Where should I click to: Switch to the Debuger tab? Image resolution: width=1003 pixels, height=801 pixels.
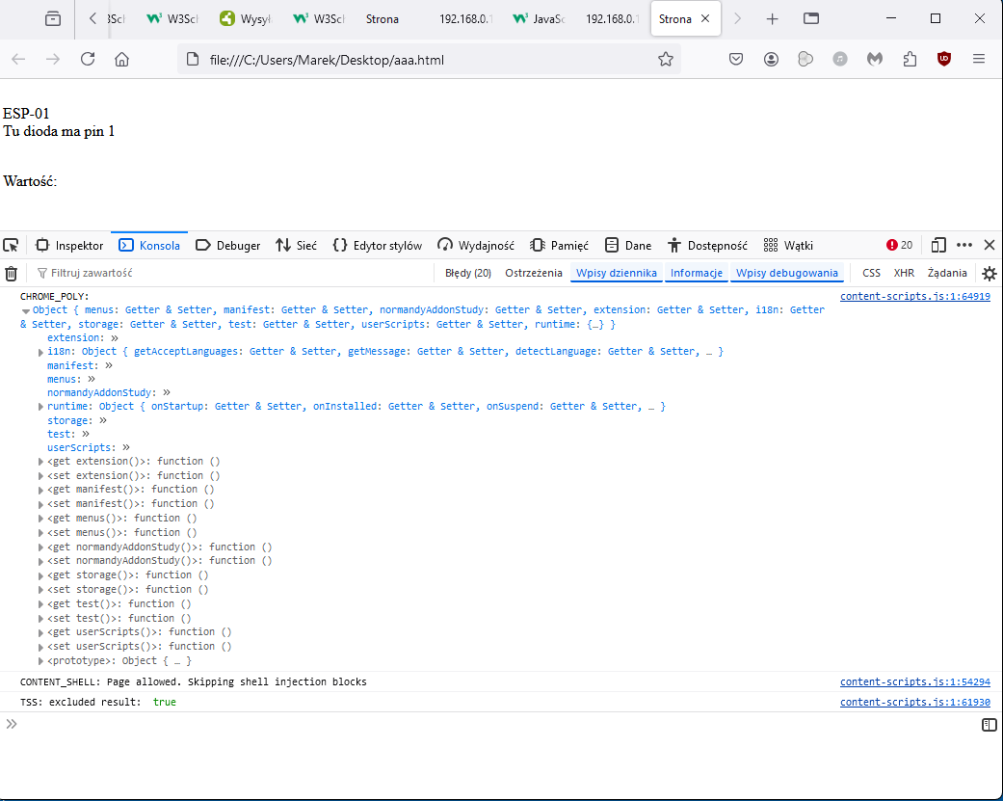(227, 245)
